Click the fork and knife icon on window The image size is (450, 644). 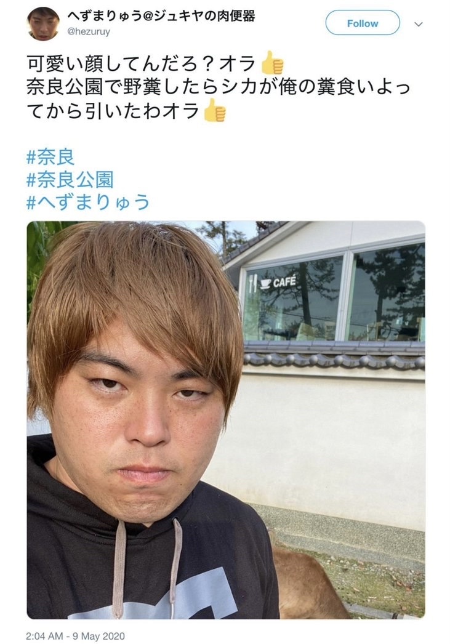coord(252,283)
